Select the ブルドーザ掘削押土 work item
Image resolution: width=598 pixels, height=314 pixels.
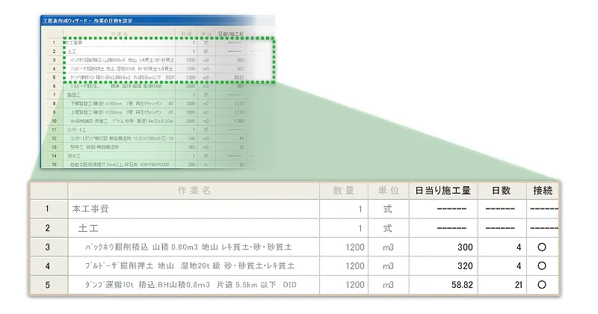191,265
